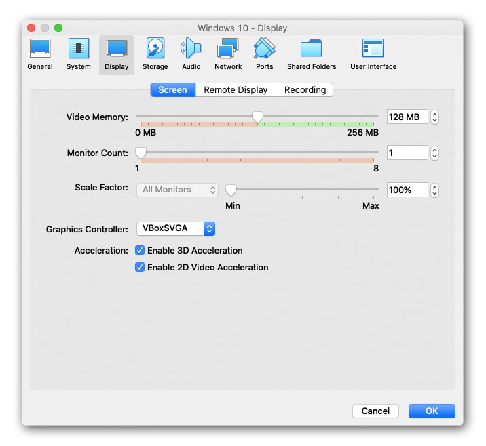Click the Video Memory slider handle

pyautogui.click(x=257, y=118)
